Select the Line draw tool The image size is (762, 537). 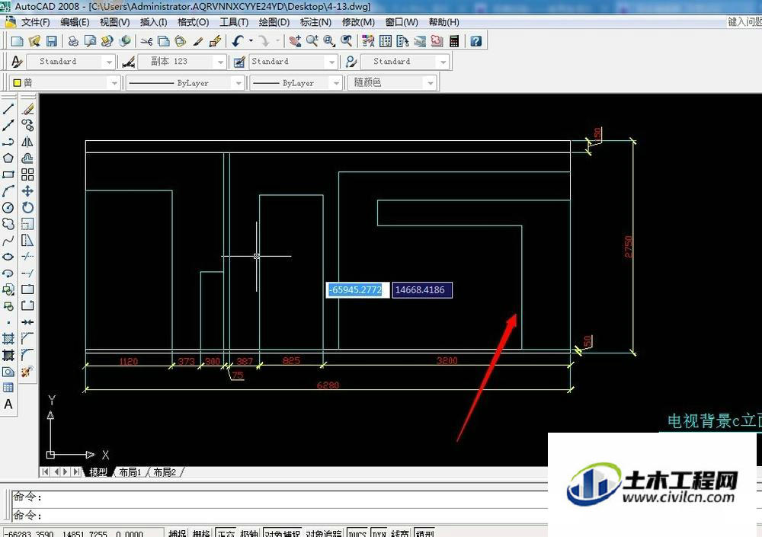coord(8,109)
